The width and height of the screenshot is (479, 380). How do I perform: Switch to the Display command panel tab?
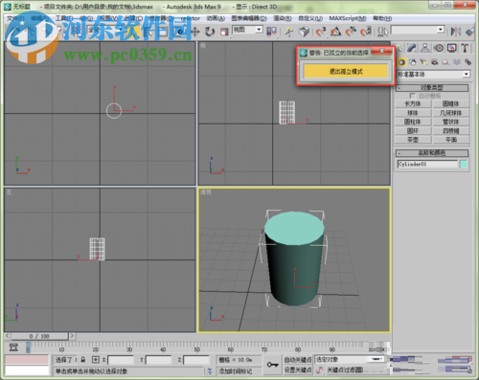tap(452, 48)
